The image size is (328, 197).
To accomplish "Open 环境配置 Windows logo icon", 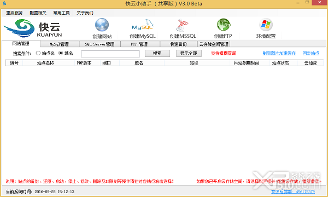I will pyautogui.click(x=266, y=25).
